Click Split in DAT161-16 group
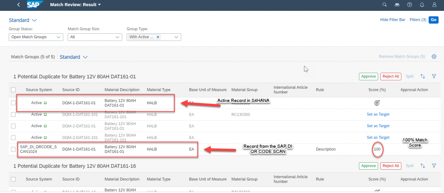 tap(410, 166)
